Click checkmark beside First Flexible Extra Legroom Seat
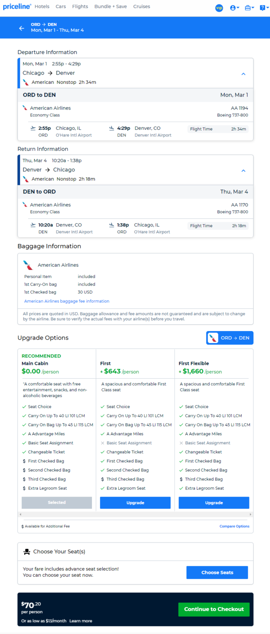The width and height of the screenshot is (270, 634). point(181,488)
